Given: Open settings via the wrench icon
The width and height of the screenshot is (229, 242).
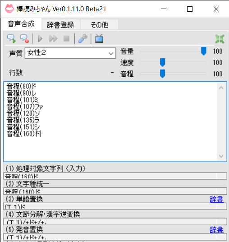Looking at the screenshot, I should pyautogui.click(x=82, y=38).
